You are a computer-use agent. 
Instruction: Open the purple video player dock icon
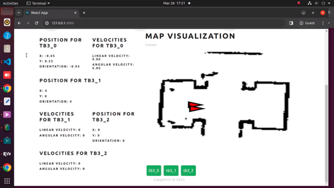pyautogui.click(x=7, y=115)
